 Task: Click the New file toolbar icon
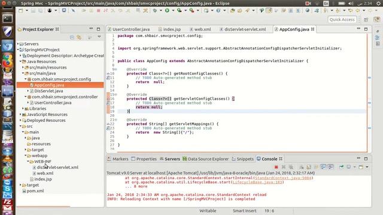tap(21, 11)
